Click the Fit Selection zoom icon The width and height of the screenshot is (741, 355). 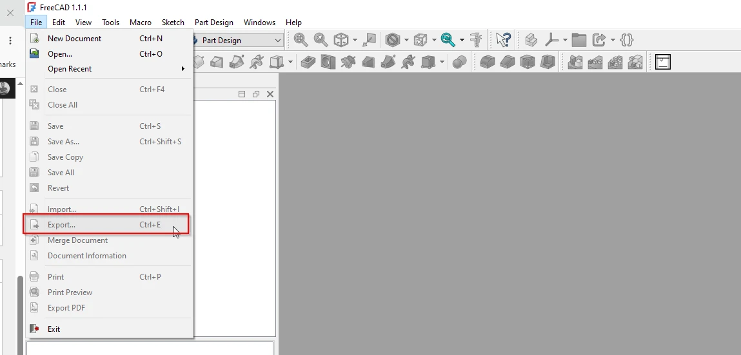(321, 40)
